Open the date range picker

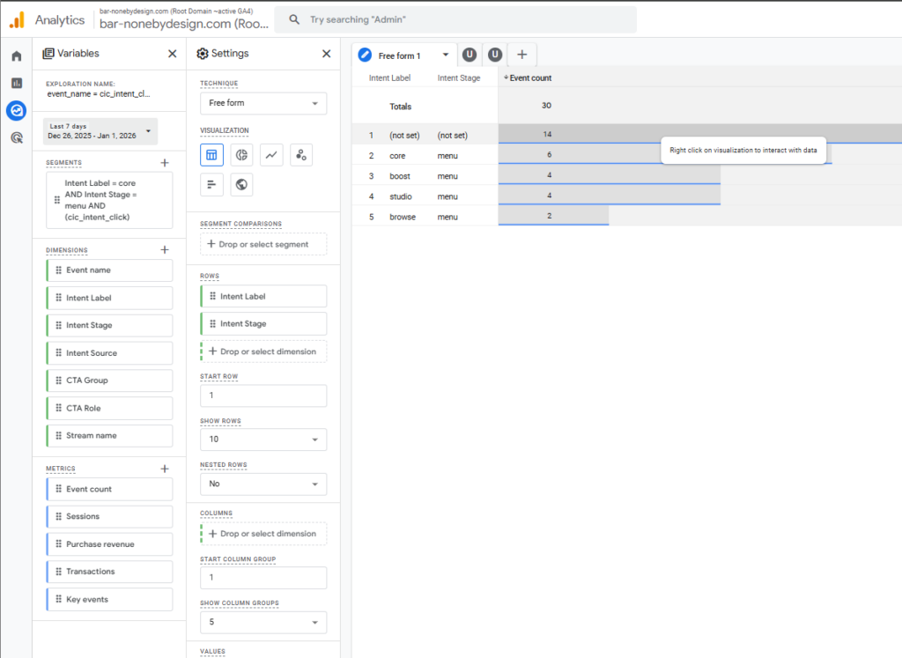[100, 131]
